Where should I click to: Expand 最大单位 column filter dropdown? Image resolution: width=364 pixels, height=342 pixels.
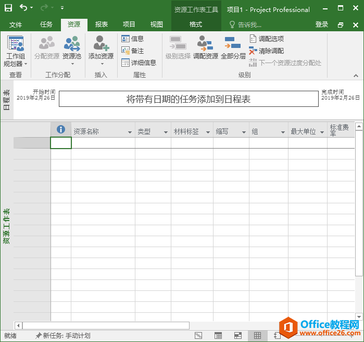322,132
